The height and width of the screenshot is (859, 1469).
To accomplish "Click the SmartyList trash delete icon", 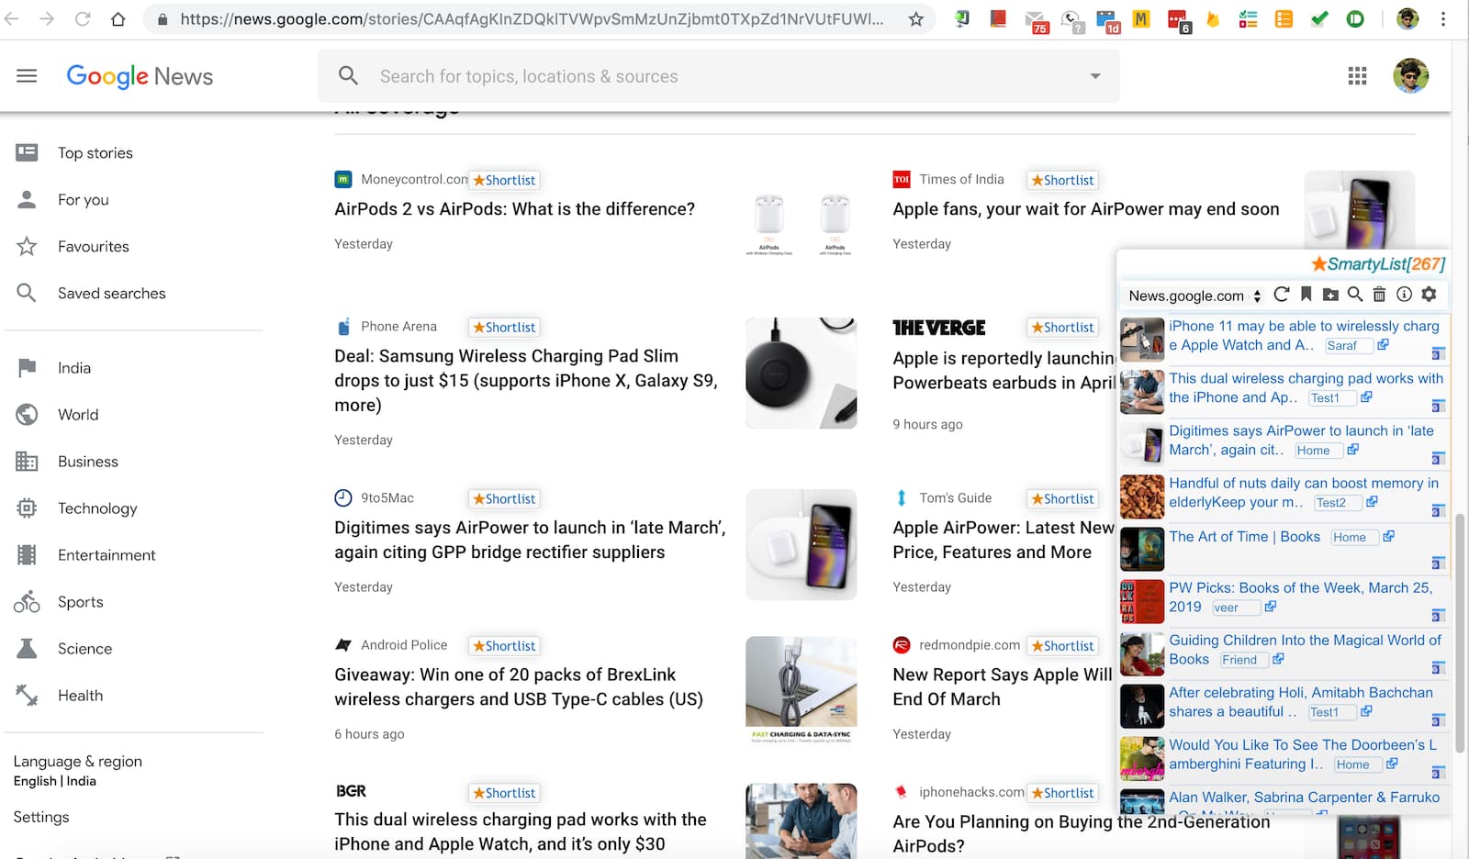I will pos(1379,295).
